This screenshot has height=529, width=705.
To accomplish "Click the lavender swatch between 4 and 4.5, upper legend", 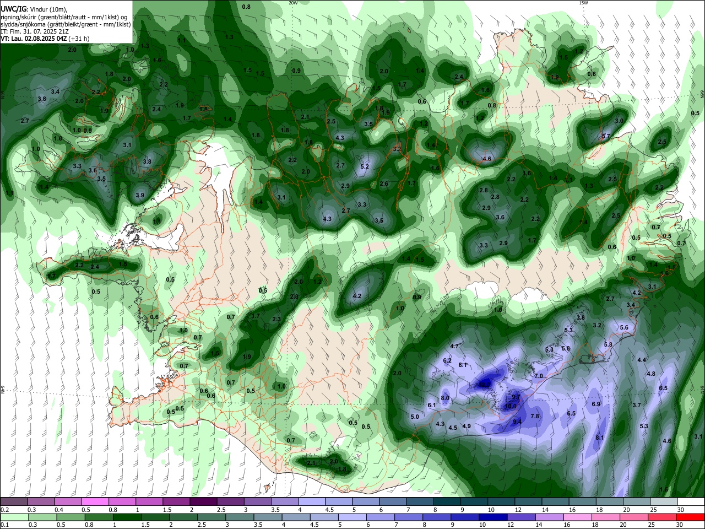I will (x=311, y=502).
